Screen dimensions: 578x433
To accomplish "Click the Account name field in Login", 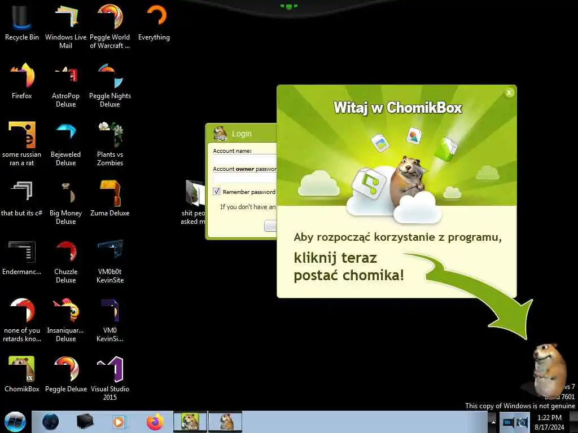I will [245, 160].
